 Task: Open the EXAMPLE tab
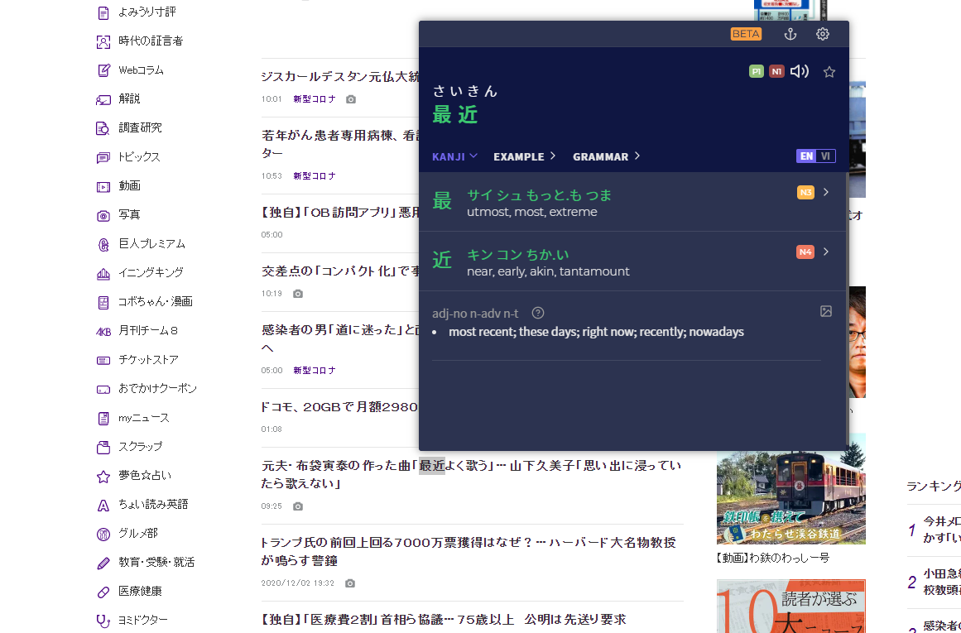(x=524, y=156)
